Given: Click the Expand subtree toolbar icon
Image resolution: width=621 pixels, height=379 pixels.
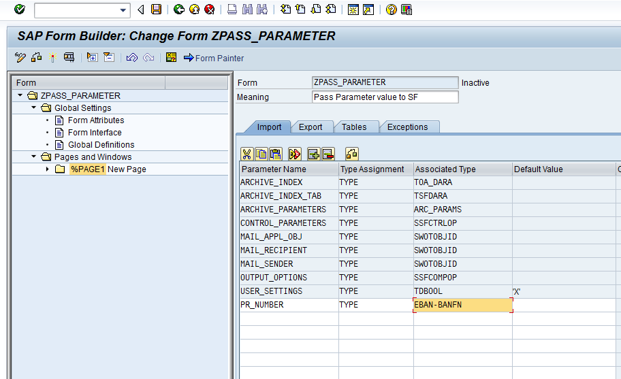Looking at the screenshot, I should click(92, 58).
